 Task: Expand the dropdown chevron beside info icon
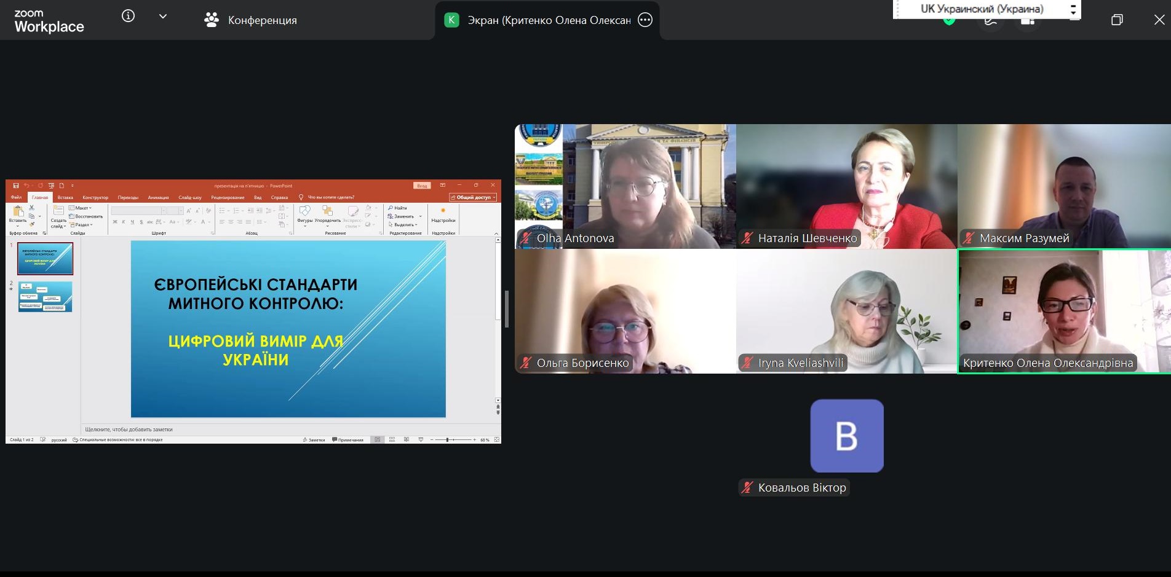(163, 17)
